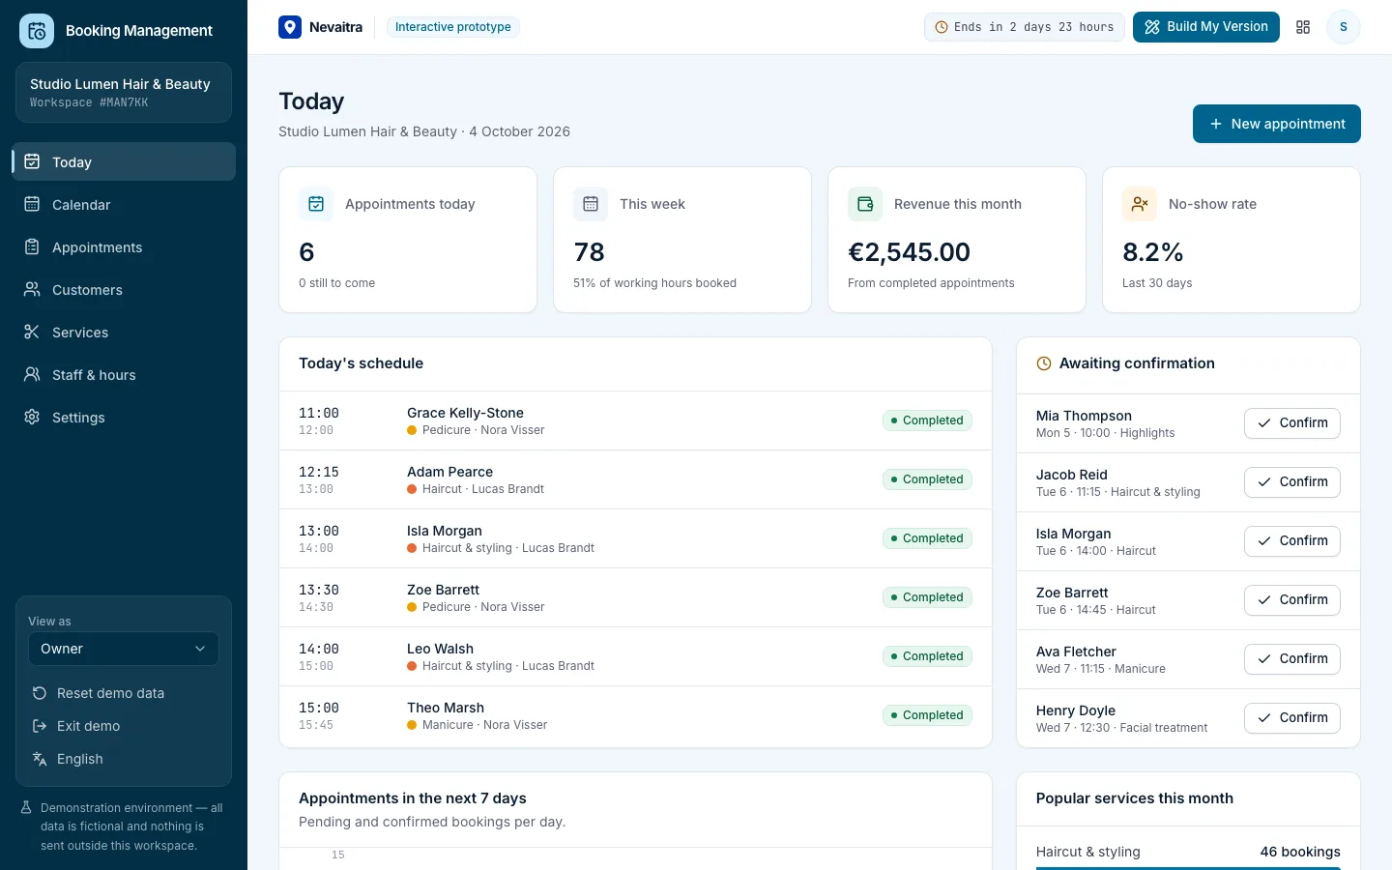Open Staff & hours from the sidebar

pos(124,374)
